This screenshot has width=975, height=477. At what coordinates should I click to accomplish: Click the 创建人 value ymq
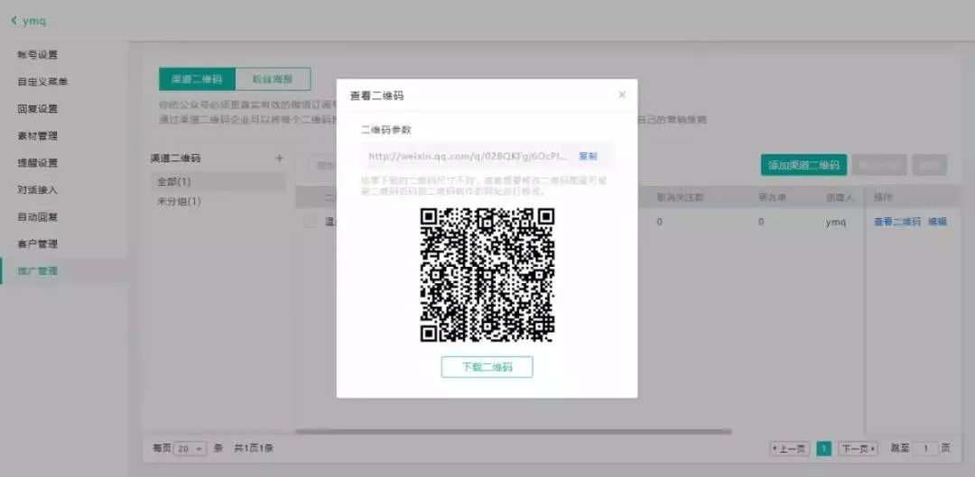coord(836,222)
